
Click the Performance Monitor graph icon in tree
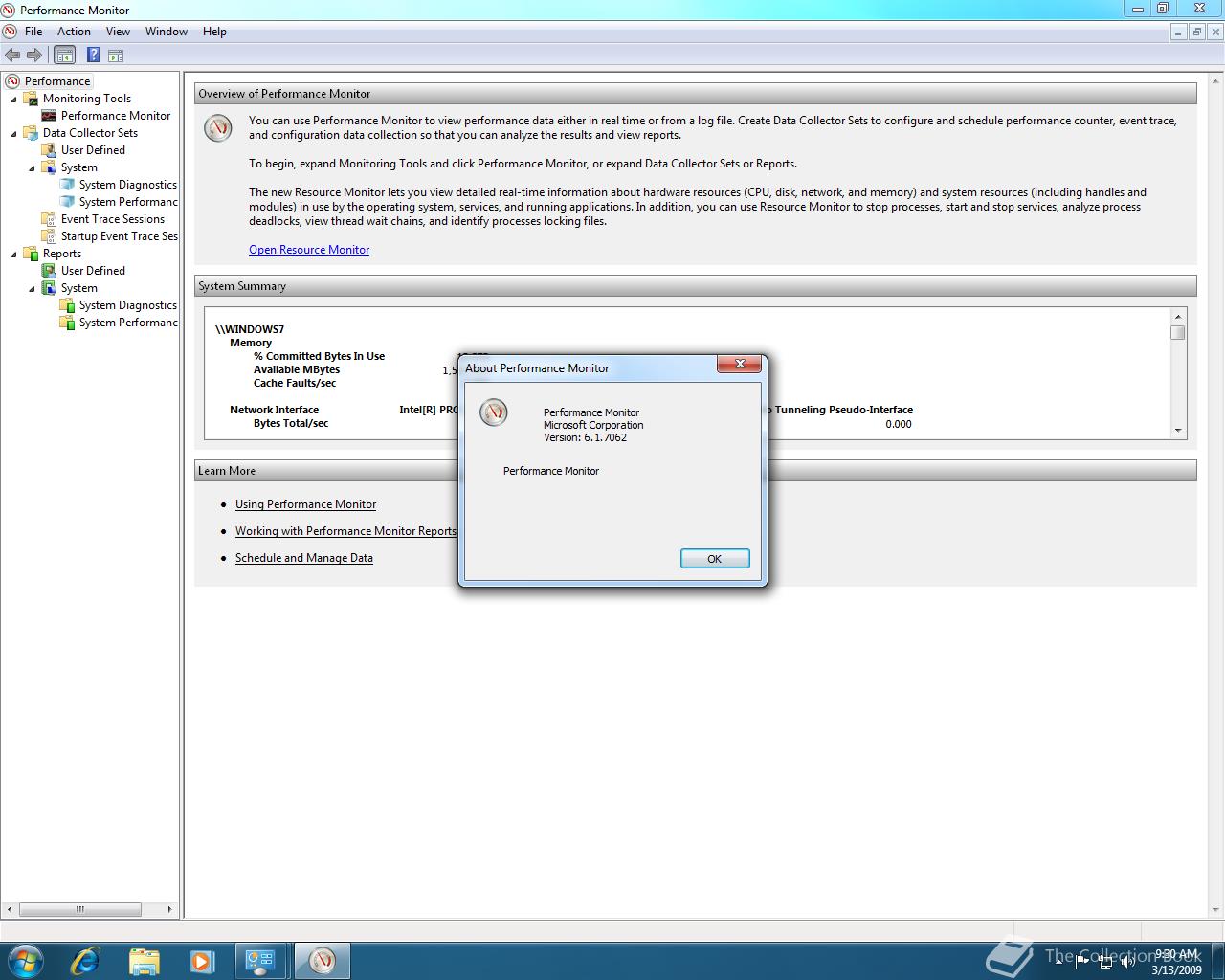coord(49,116)
